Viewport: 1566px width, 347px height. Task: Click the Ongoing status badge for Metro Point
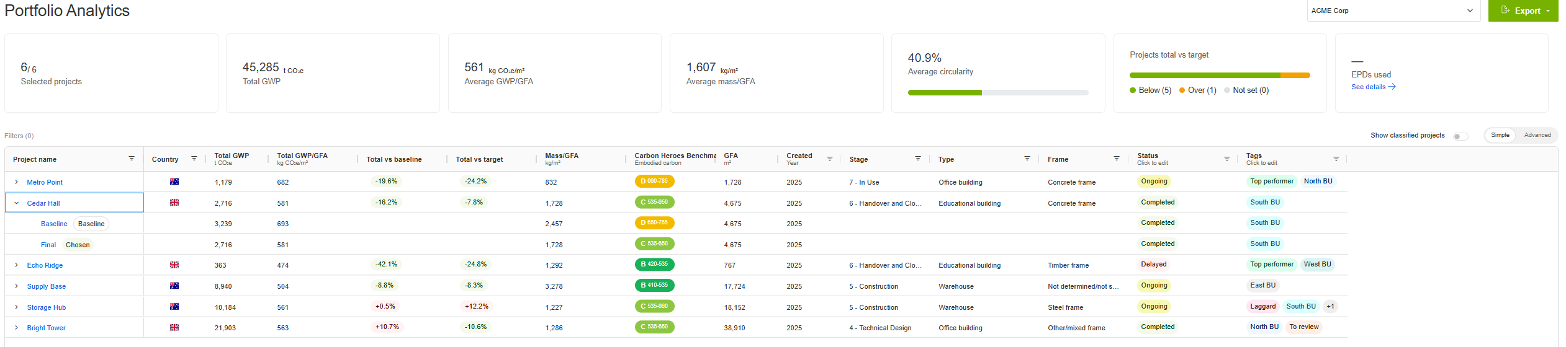pos(1154,182)
